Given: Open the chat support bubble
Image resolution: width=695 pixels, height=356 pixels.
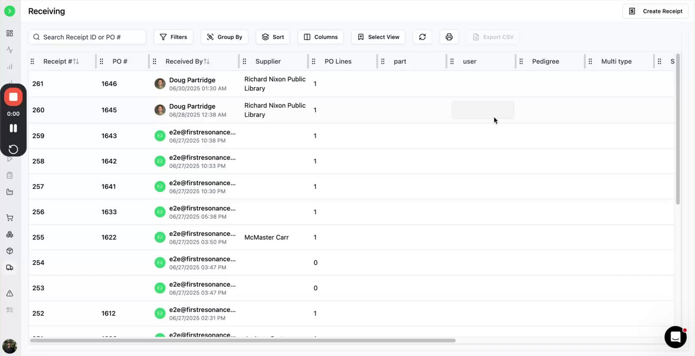Looking at the screenshot, I should point(675,337).
